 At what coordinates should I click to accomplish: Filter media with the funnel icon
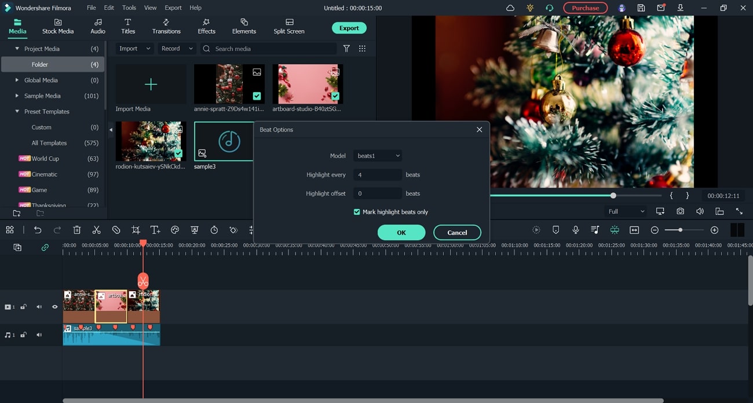click(x=346, y=49)
